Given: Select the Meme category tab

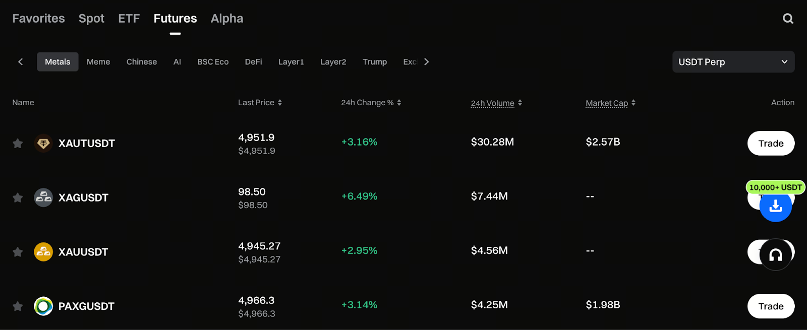Looking at the screenshot, I should (98, 62).
